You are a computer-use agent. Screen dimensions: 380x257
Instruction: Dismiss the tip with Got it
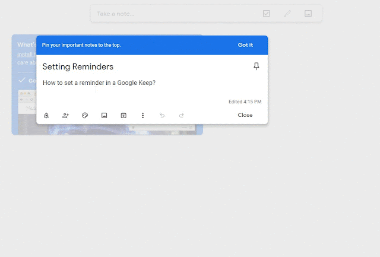click(245, 45)
